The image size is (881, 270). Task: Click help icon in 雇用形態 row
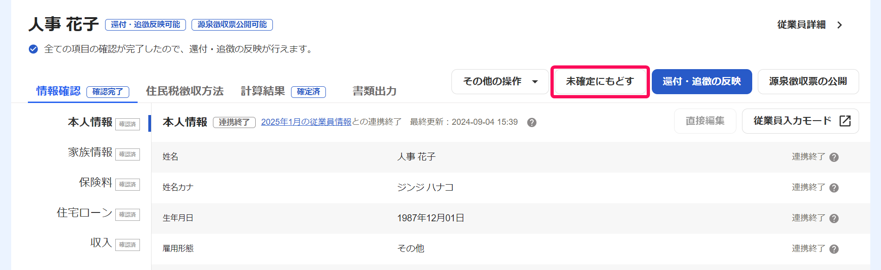pos(834,249)
